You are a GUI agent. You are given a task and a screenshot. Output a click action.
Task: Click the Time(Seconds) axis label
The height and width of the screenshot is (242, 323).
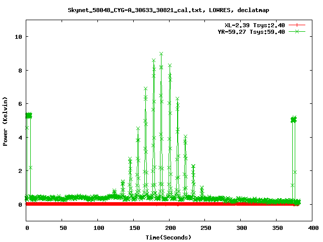coord(168,237)
